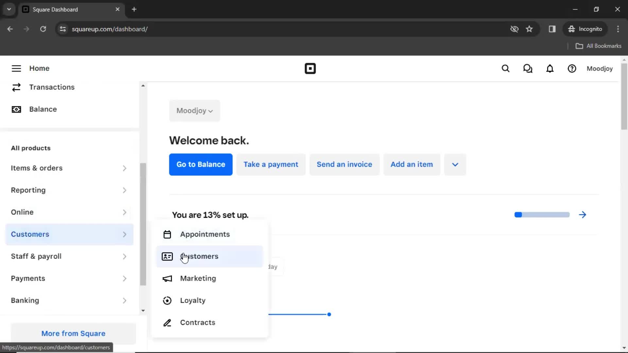The height and width of the screenshot is (353, 628).
Task: Click the chart line endpoint dot
Action: click(x=329, y=314)
